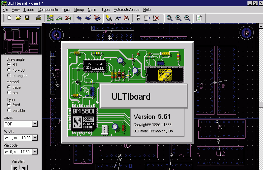Open the Components menu
Viewport: 263px width, 170px height.
48,10
